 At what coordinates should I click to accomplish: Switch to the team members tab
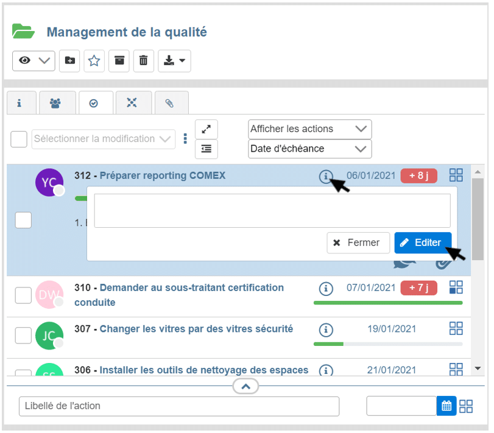(55, 104)
